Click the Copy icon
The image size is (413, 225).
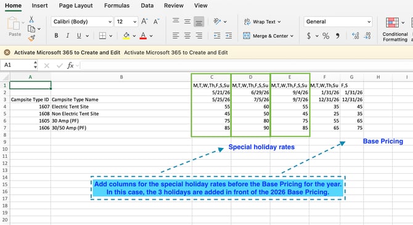coord(31,29)
